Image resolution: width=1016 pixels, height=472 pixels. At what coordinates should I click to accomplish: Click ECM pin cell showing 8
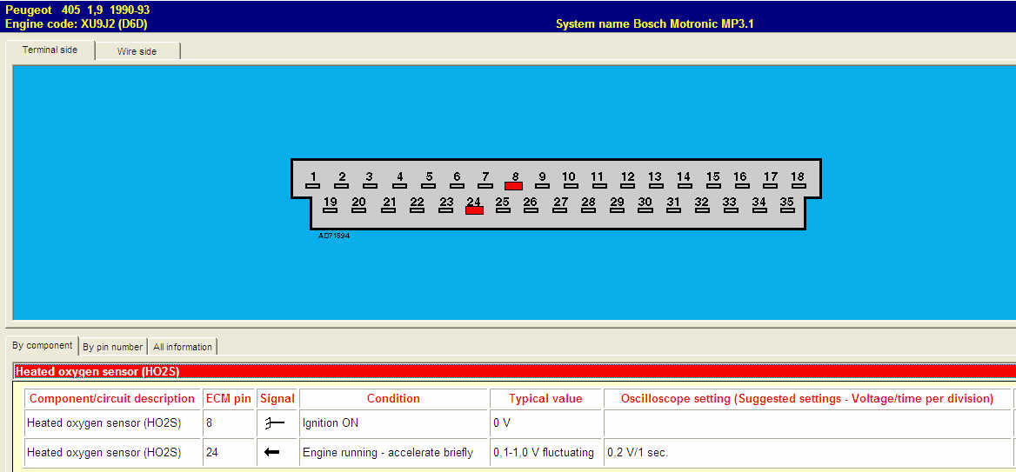click(x=228, y=423)
